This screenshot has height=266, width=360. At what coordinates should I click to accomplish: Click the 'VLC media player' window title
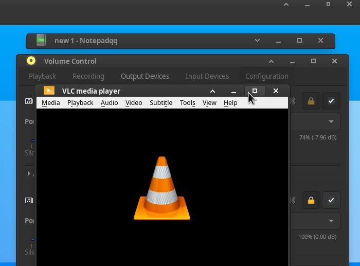(91, 91)
